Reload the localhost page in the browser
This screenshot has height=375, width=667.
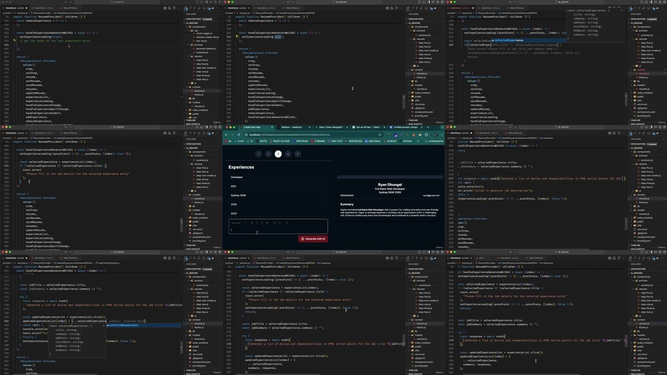tap(238, 135)
